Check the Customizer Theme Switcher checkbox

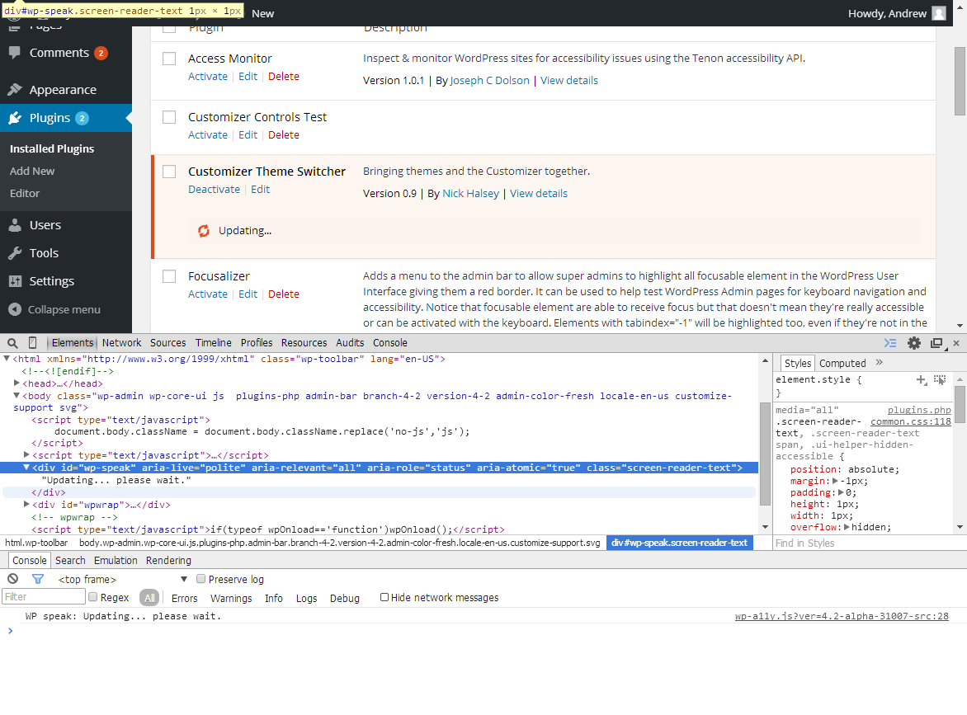tap(169, 172)
